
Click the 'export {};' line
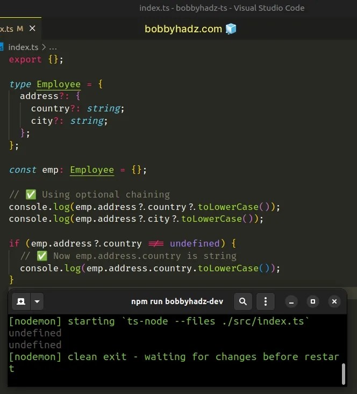(36, 60)
